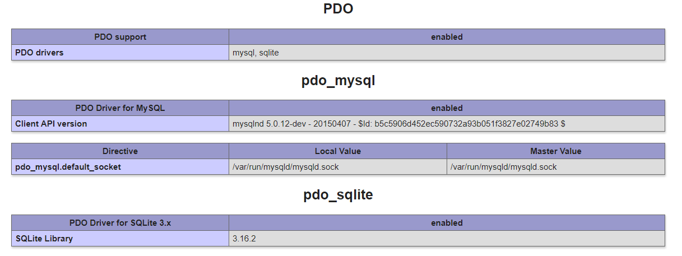The height and width of the screenshot is (256, 682).
Task: Click the 'mysql, sqlite' drivers value
Action: point(256,53)
